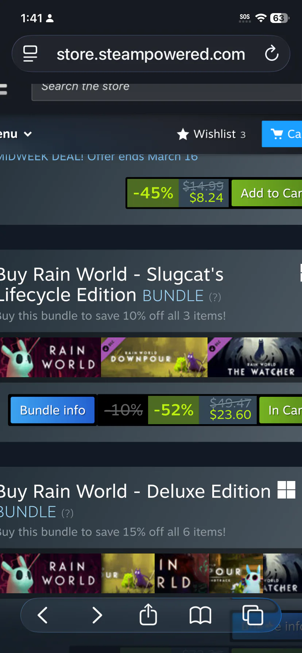Tap the Safari page reload icon
This screenshot has height=653, width=302.
(x=272, y=54)
